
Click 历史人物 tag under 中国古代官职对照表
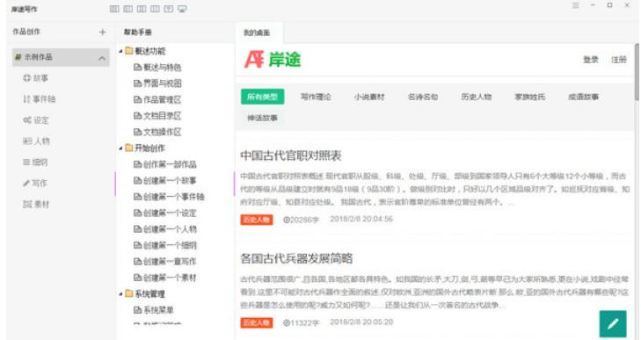[257, 220]
